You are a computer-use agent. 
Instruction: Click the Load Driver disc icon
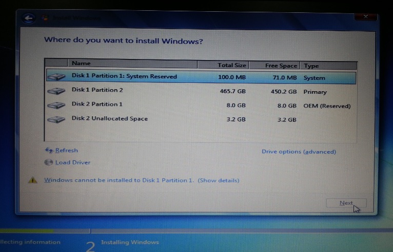coord(49,162)
